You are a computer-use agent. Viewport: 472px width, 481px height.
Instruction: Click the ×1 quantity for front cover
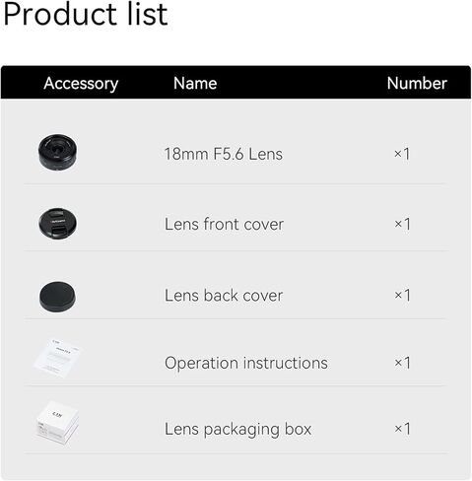coord(402,224)
